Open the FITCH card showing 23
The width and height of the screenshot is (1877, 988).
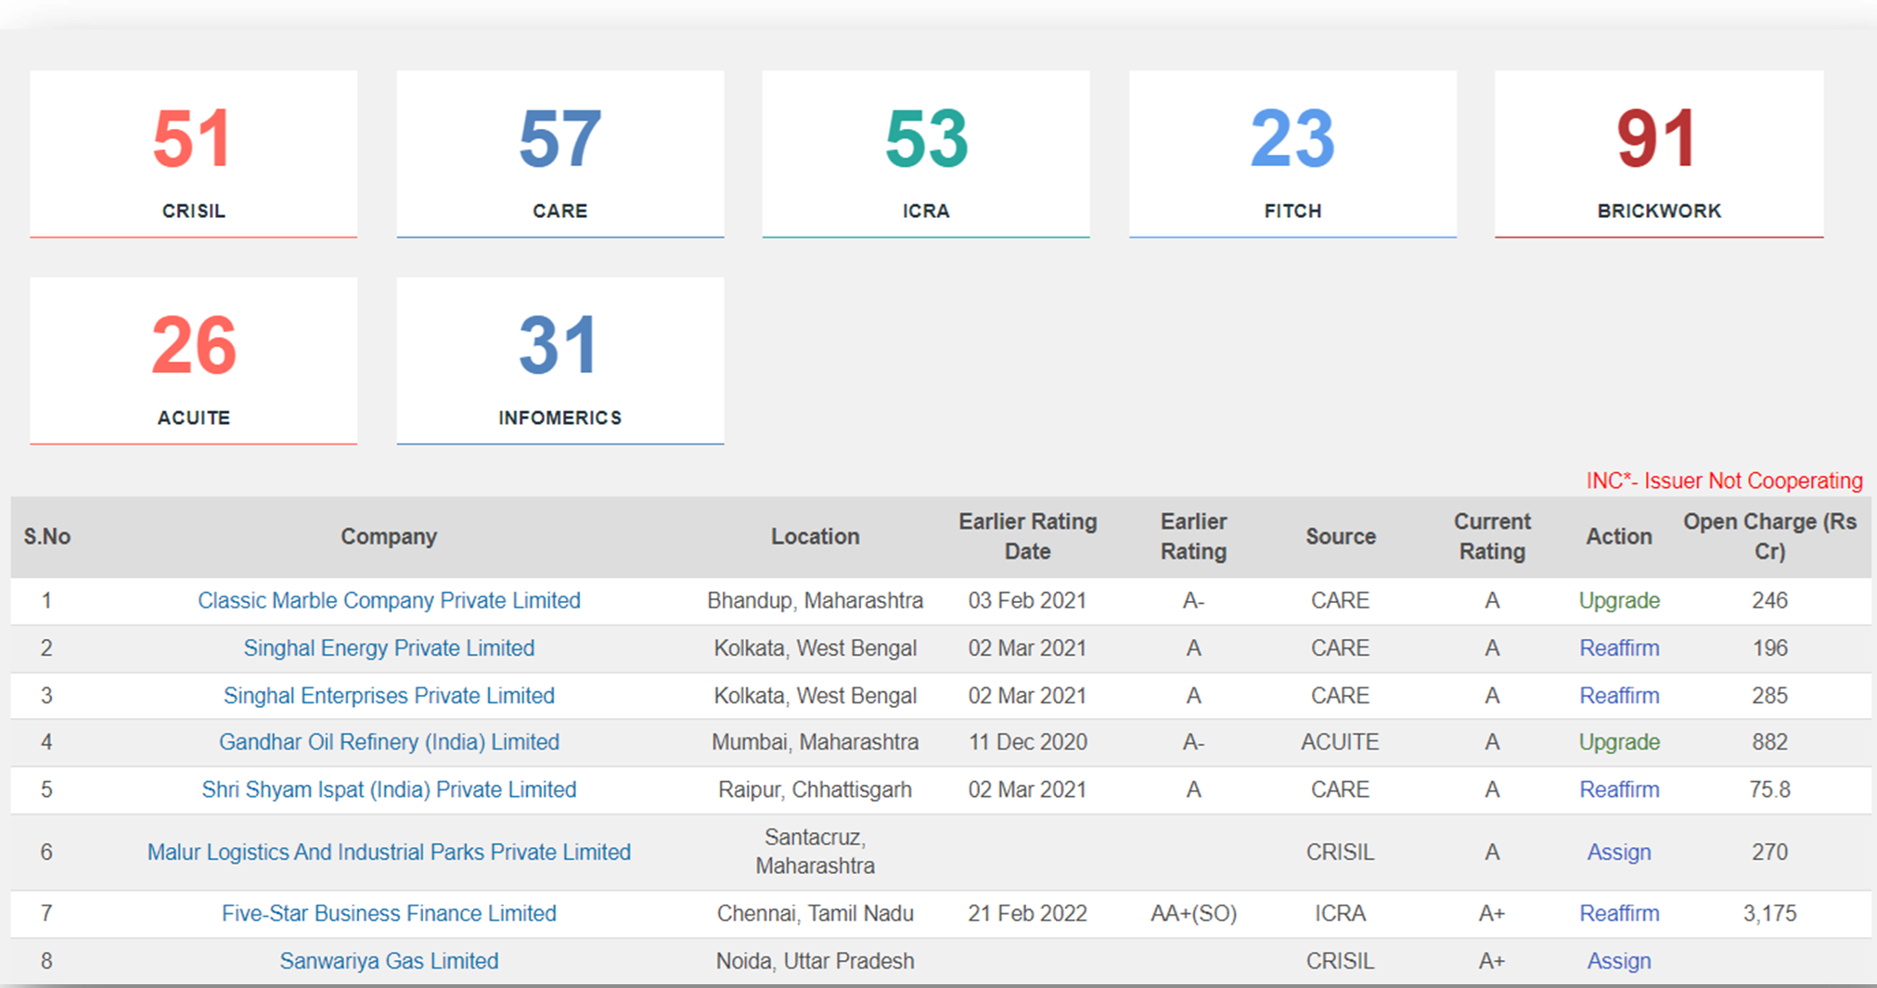pos(1292,154)
